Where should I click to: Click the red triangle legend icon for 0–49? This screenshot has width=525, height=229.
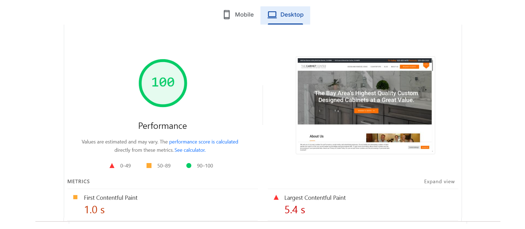click(112, 166)
